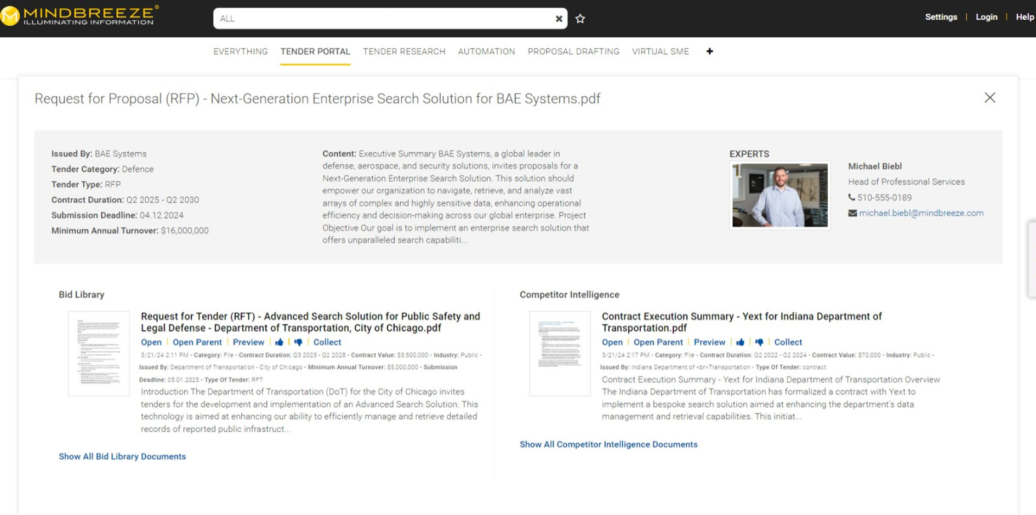Select the Everything tab
This screenshot has width=1036, height=515.
(x=241, y=51)
